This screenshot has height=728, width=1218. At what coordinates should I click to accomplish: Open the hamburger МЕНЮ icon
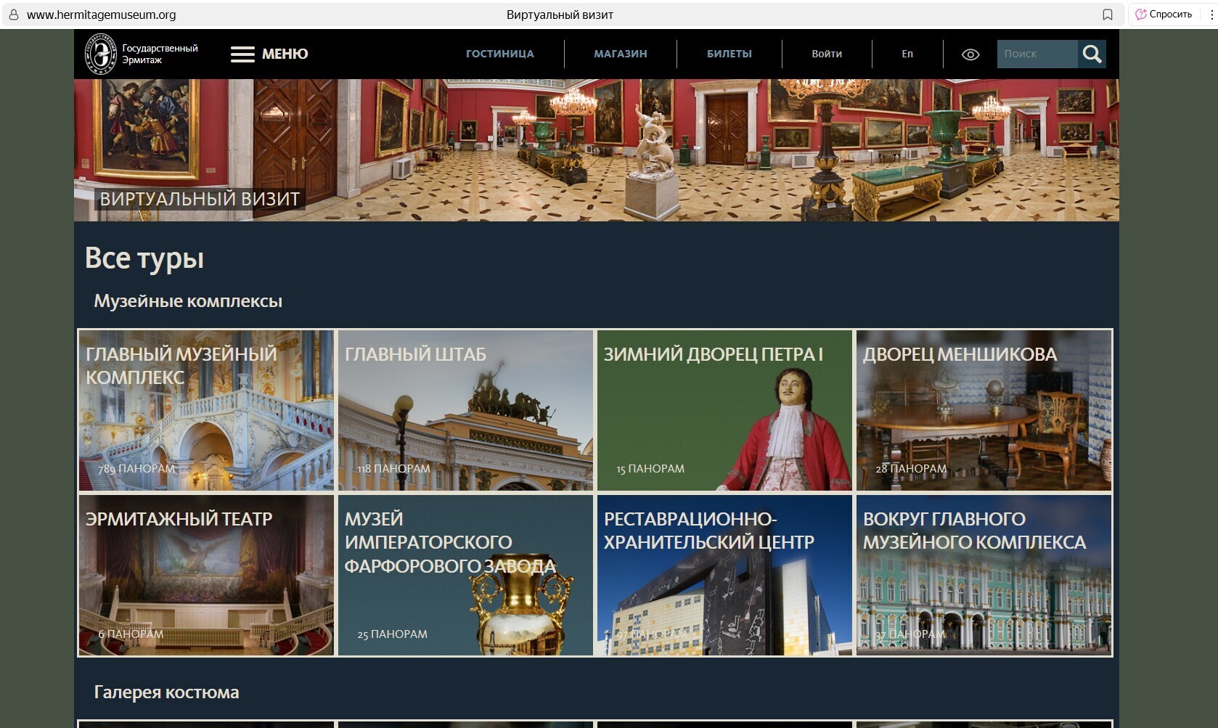tap(242, 54)
